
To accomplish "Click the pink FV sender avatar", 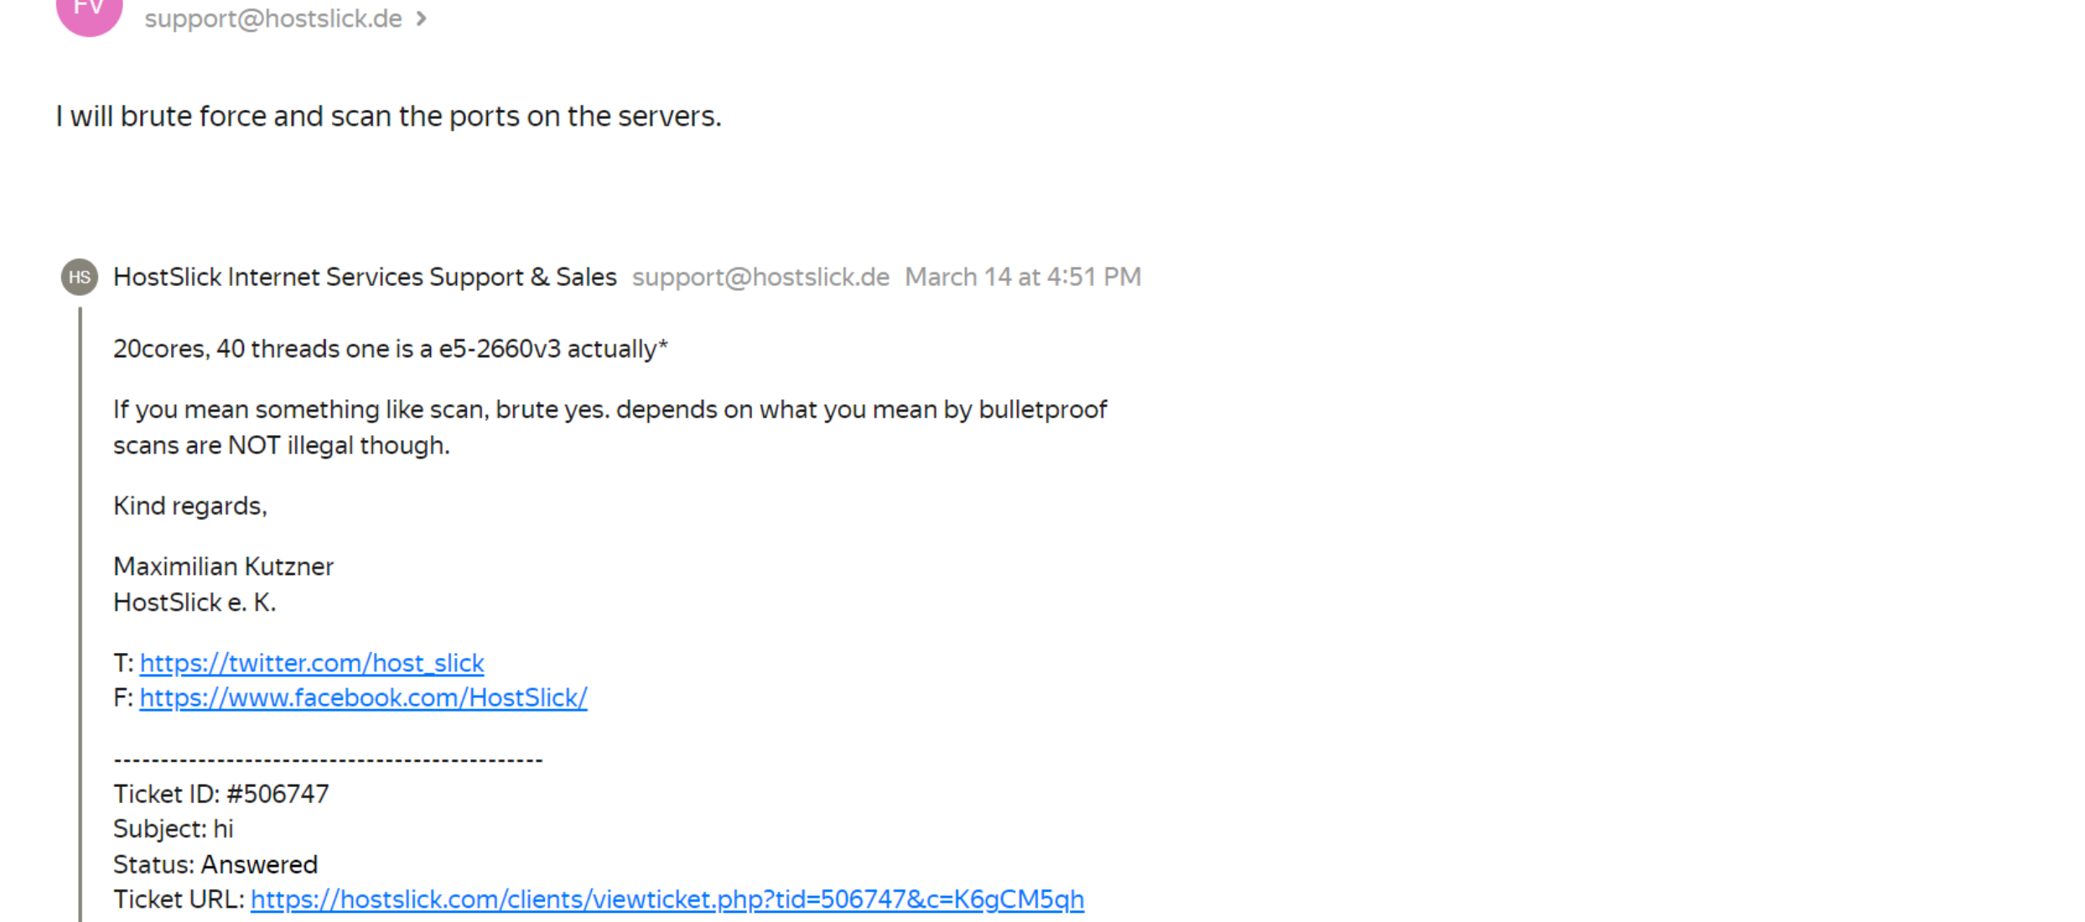I will coord(89,12).
